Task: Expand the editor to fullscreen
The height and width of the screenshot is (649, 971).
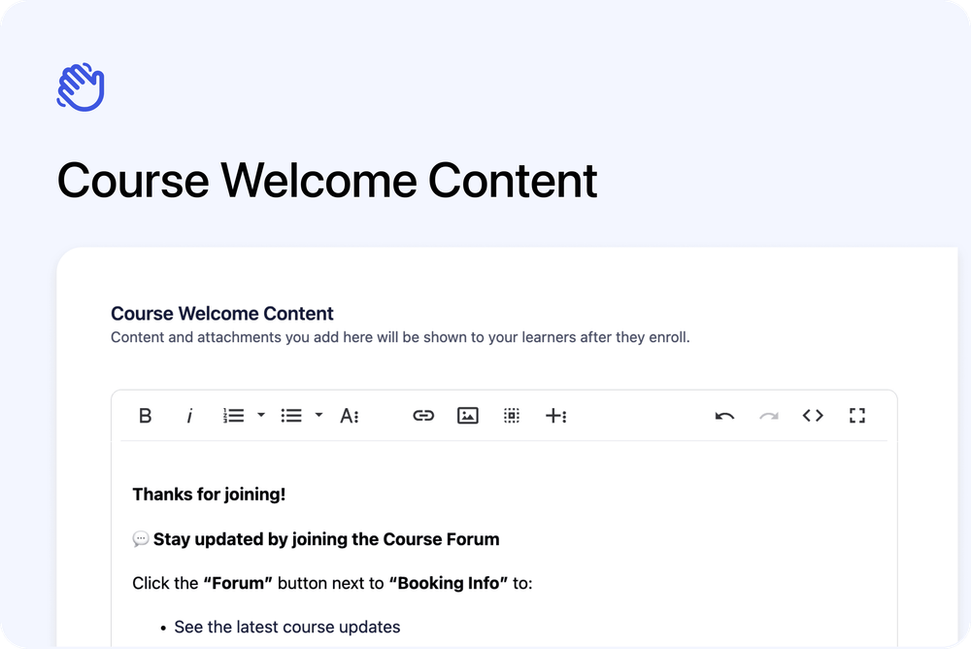Action: point(856,415)
